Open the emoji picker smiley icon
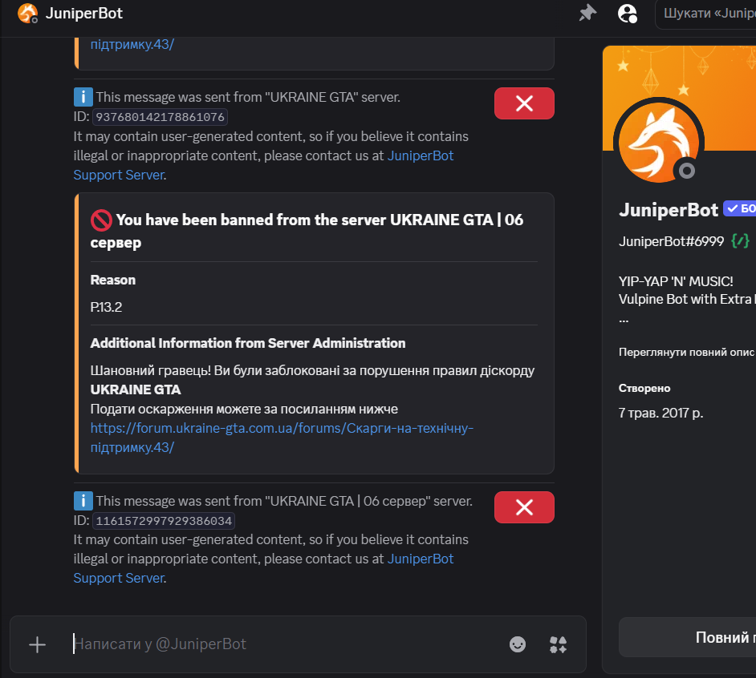756x678 pixels. tap(518, 644)
